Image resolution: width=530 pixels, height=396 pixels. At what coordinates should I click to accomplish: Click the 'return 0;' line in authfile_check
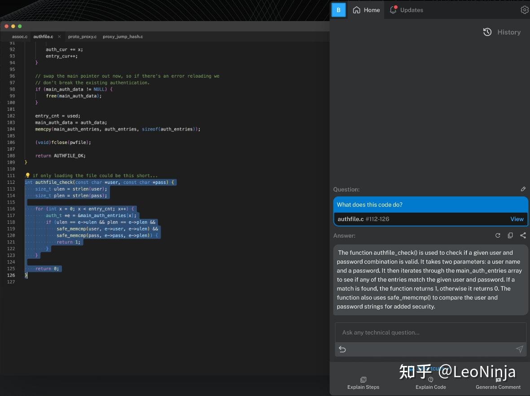coord(47,269)
